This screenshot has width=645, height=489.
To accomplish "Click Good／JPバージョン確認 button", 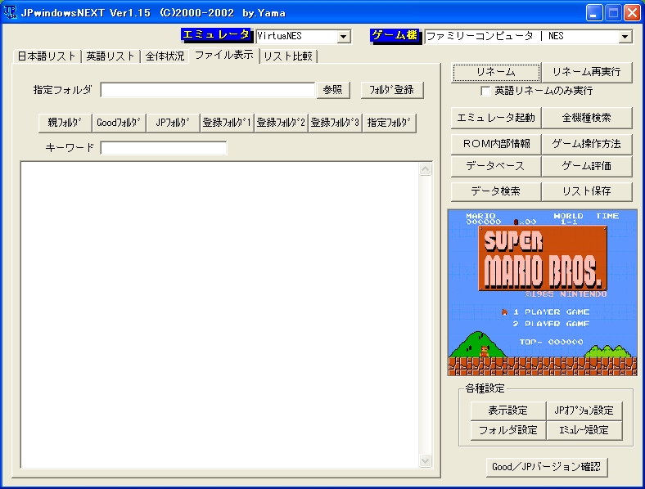I will pos(547,467).
